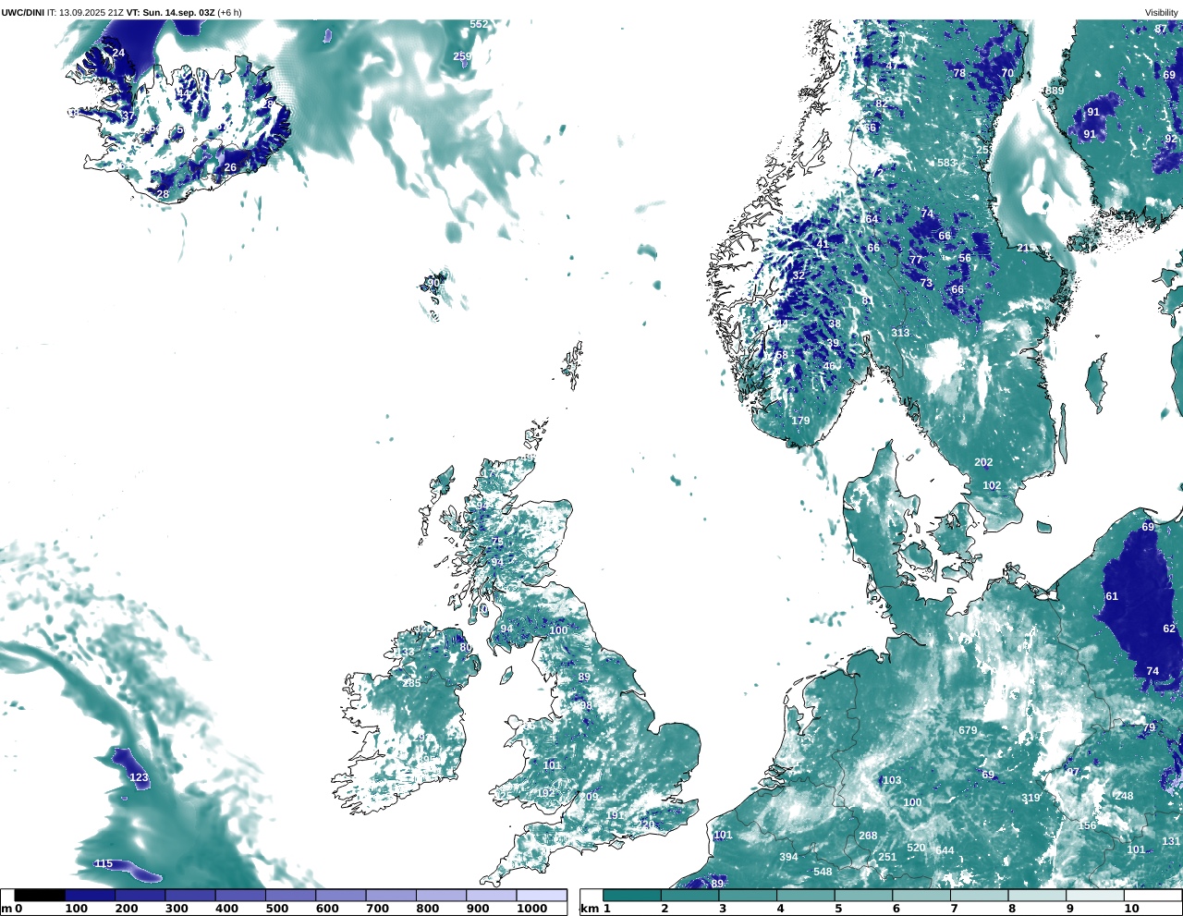
Task: Click the 209 value in southern England
Action: tap(589, 797)
